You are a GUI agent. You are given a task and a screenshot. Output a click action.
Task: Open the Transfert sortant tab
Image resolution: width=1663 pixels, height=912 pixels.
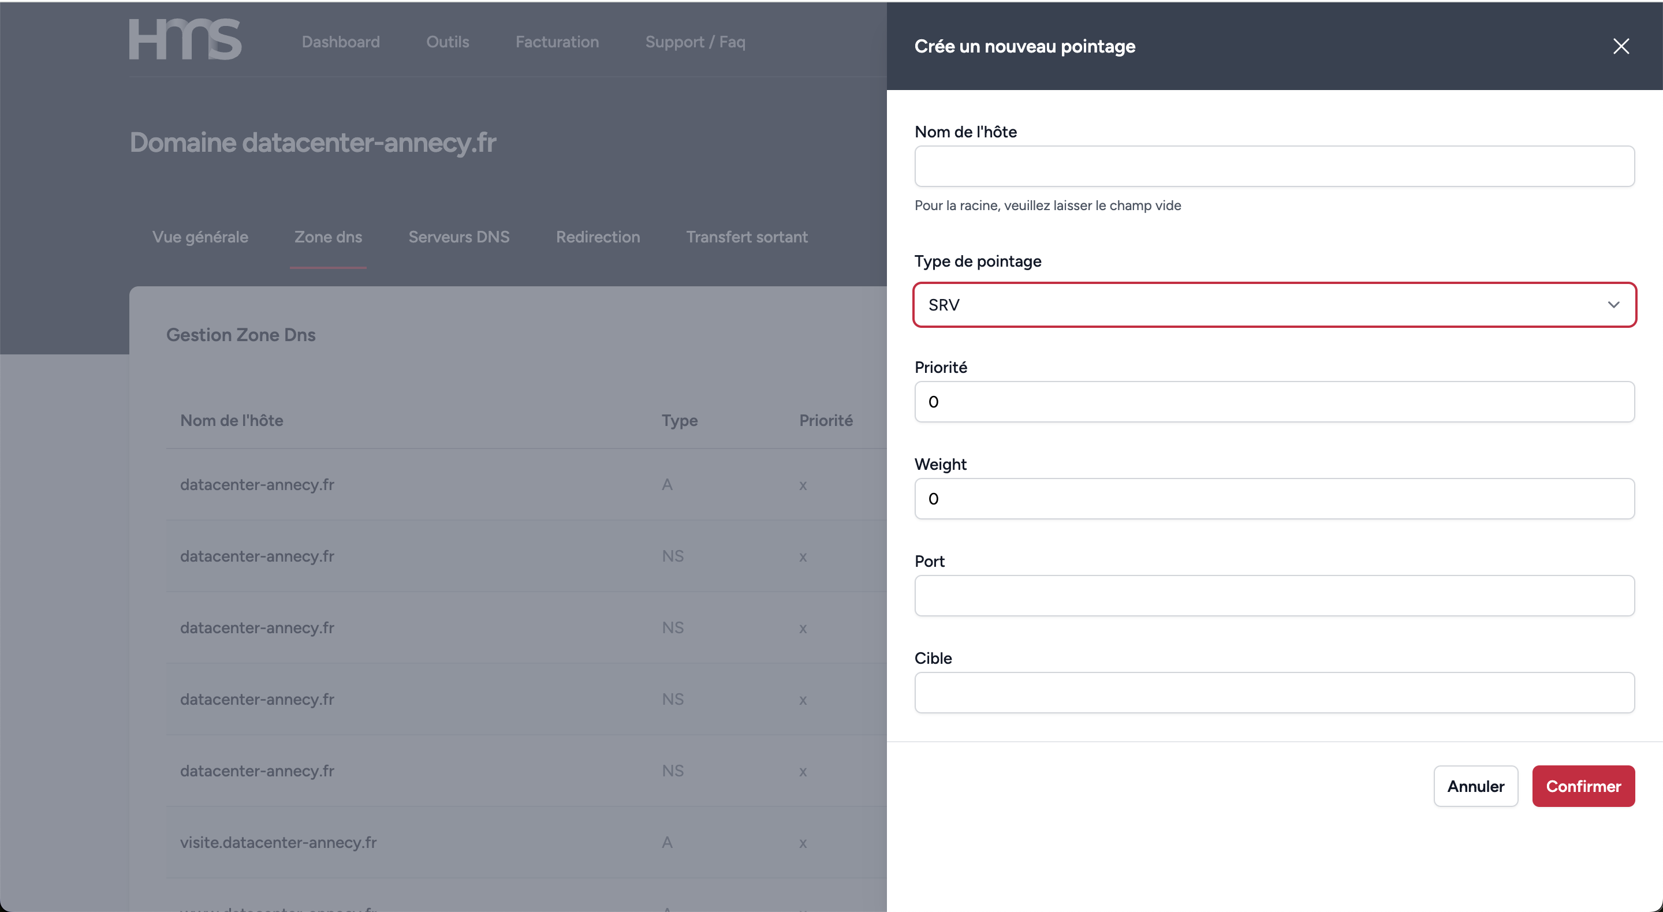coord(746,237)
